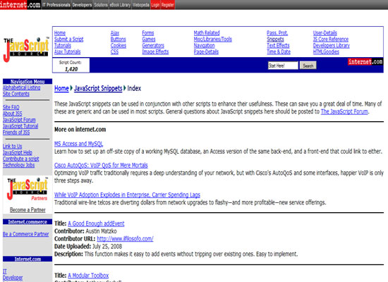Open the Cookies category link
Image resolution: width=388 pixels, height=282 pixels.
(x=119, y=46)
